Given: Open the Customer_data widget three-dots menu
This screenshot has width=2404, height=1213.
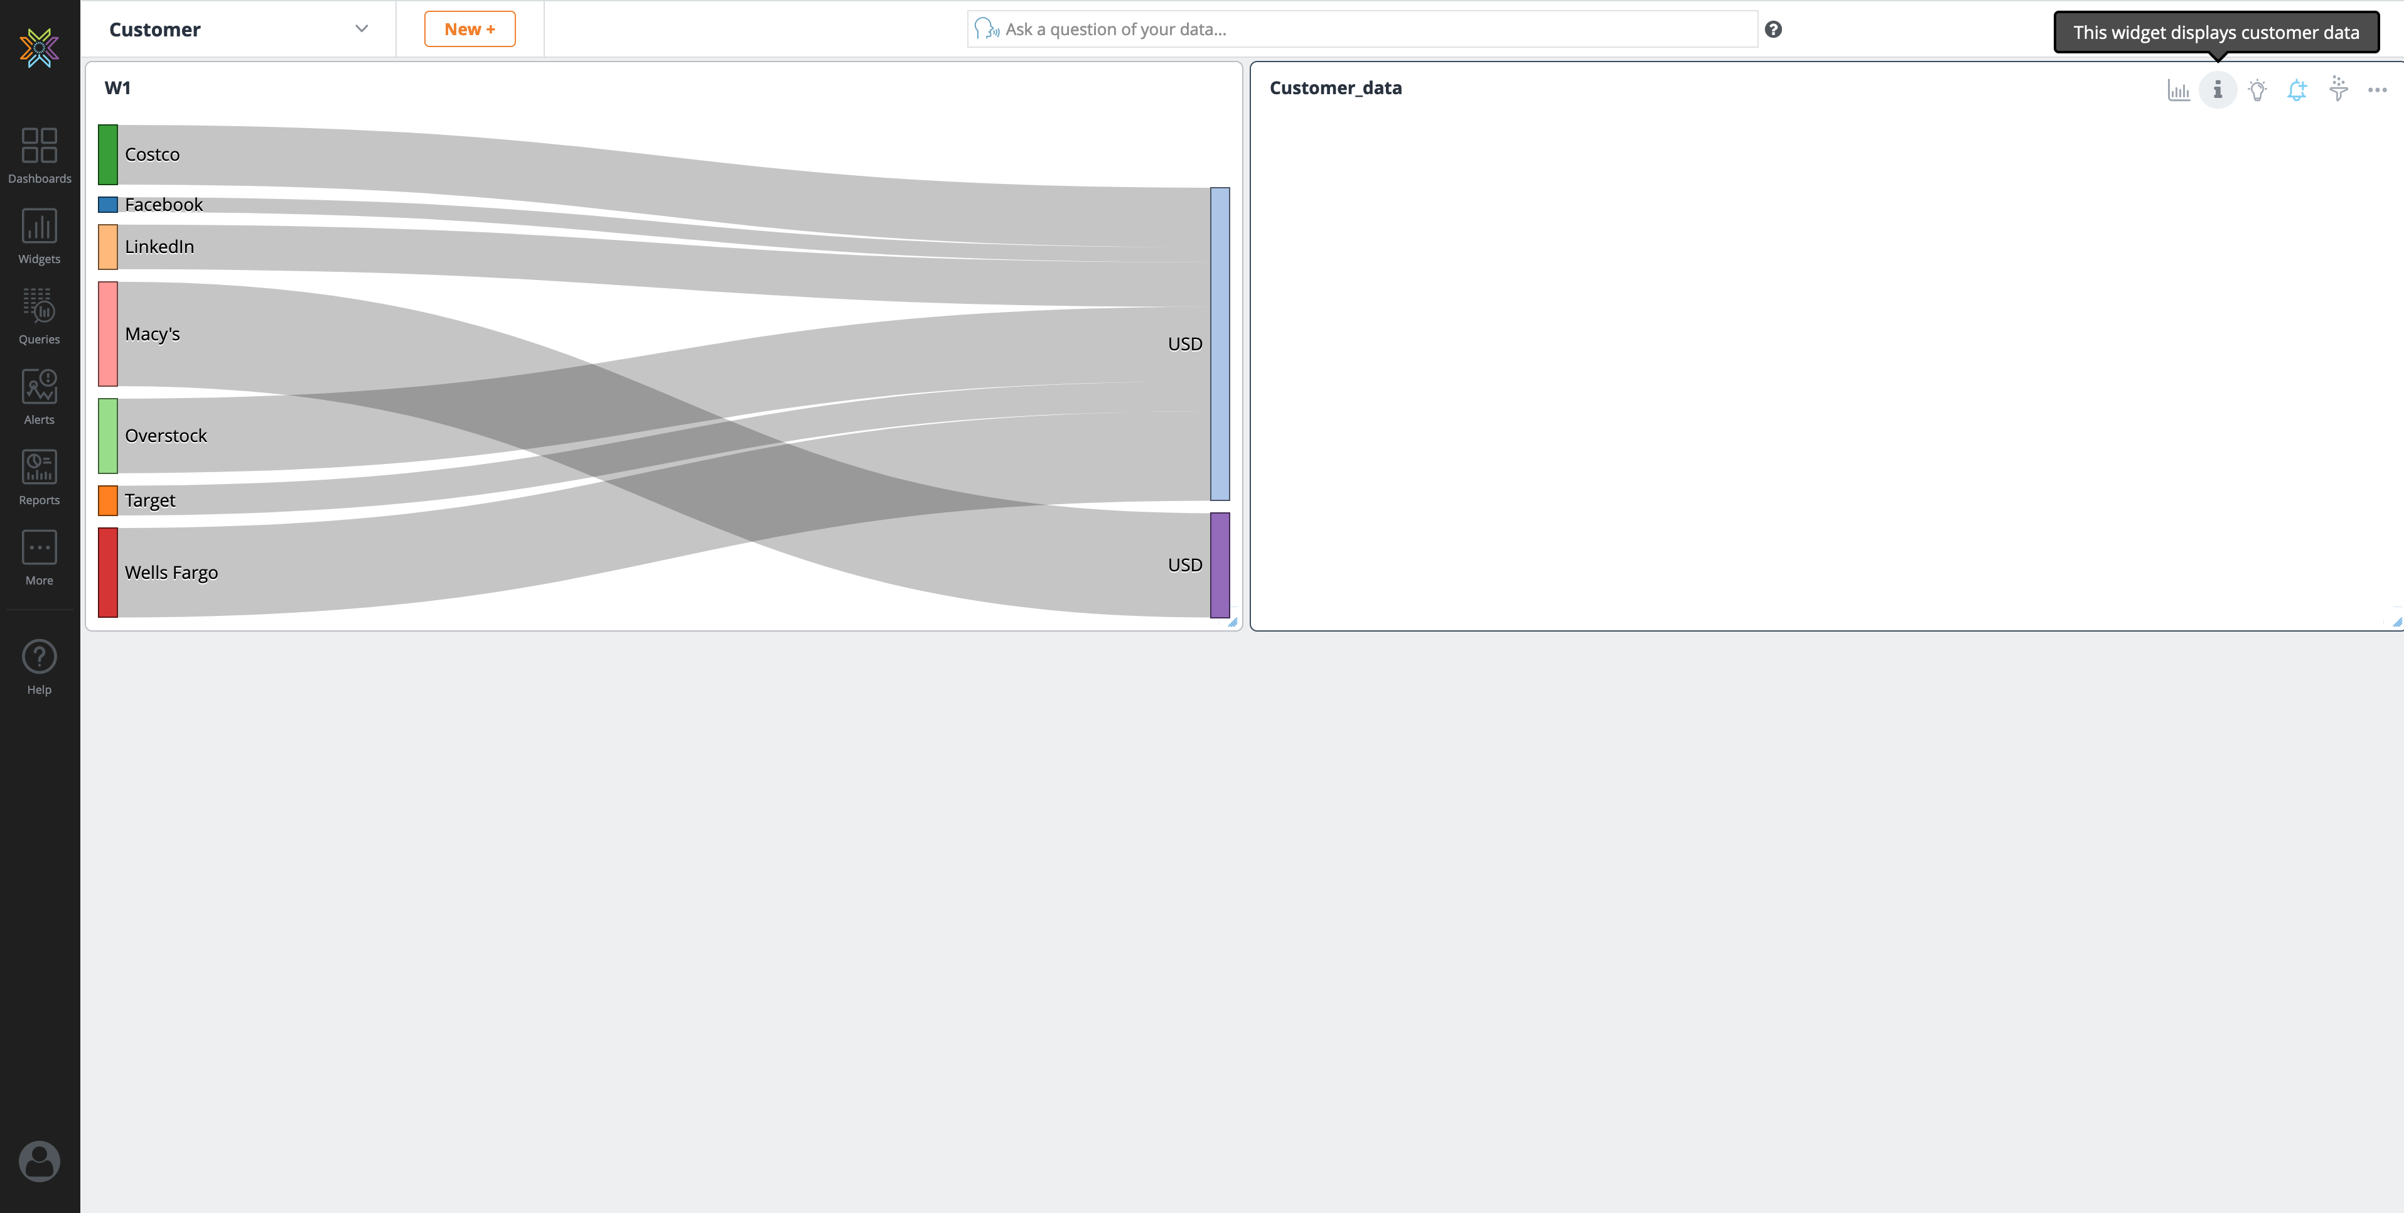Looking at the screenshot, I should 2377,90.
